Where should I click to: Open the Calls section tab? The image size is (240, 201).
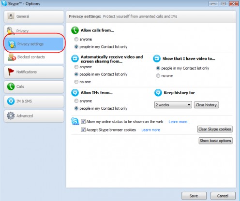(x=34, y=86)
